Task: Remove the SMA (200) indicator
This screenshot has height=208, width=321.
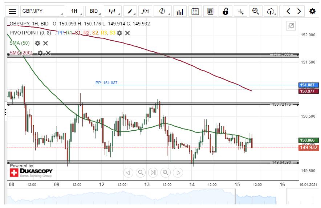Action: tap(48, 53)
